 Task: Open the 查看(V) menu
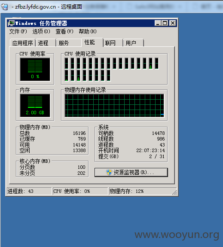click(x=64, y=31)
